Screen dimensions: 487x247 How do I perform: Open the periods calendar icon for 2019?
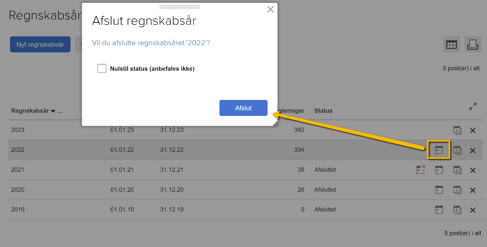[457, 210]
